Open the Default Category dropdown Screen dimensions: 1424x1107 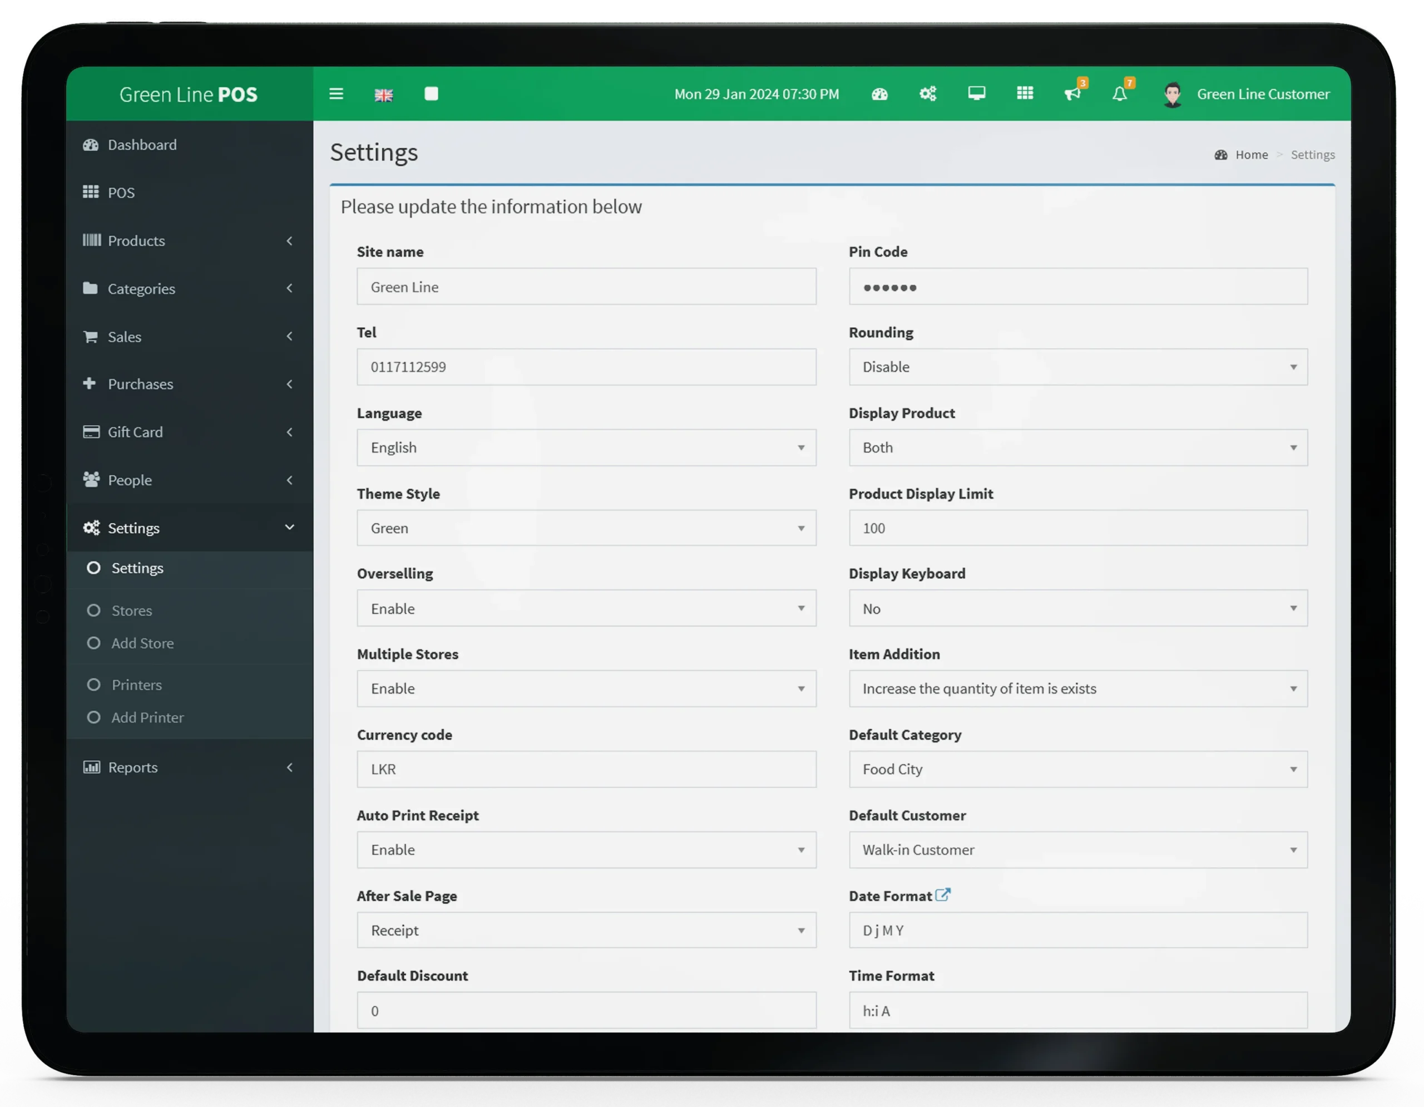(1077, 769)
